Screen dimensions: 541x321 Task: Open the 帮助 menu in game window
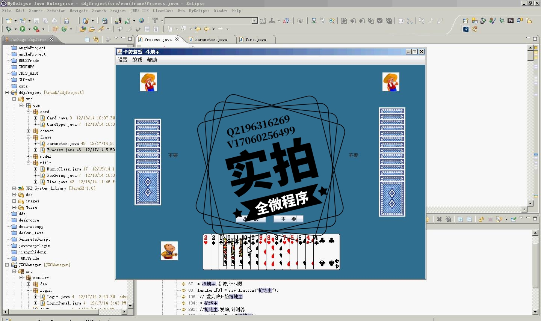point(152,60)
